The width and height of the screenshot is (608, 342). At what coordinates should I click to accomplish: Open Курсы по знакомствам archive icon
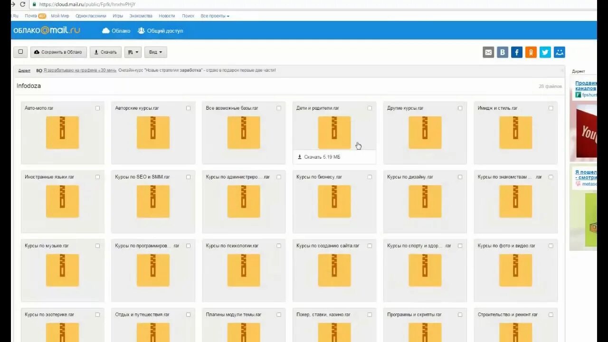516,201
